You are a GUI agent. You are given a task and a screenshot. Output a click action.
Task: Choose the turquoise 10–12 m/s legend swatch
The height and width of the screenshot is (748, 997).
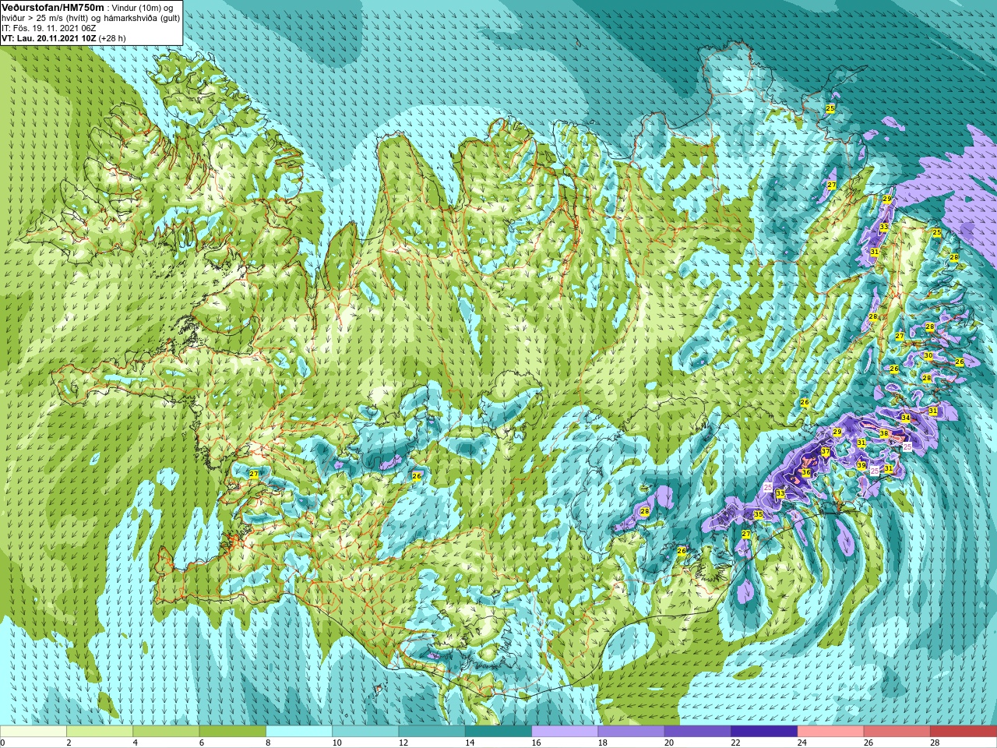coord(365,732)
